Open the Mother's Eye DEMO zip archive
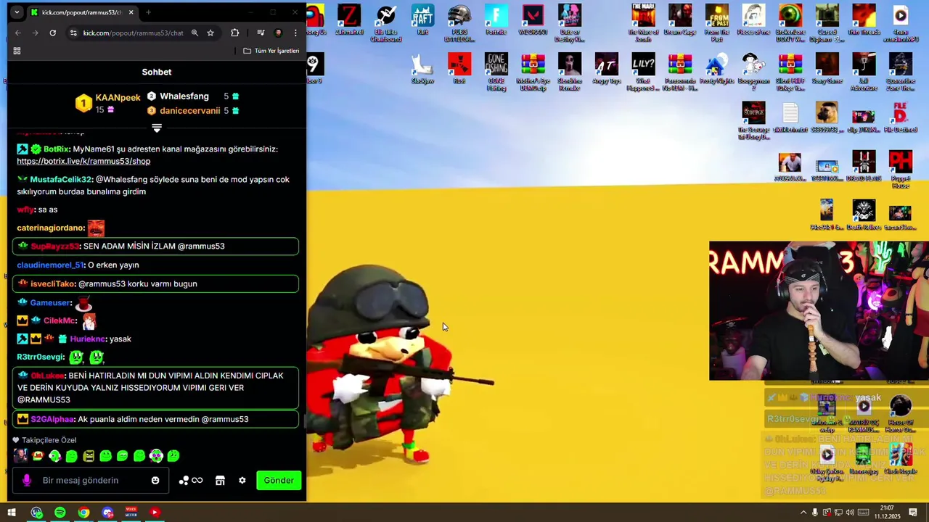Screen dimensions: 929x522 tap(533, 71)
